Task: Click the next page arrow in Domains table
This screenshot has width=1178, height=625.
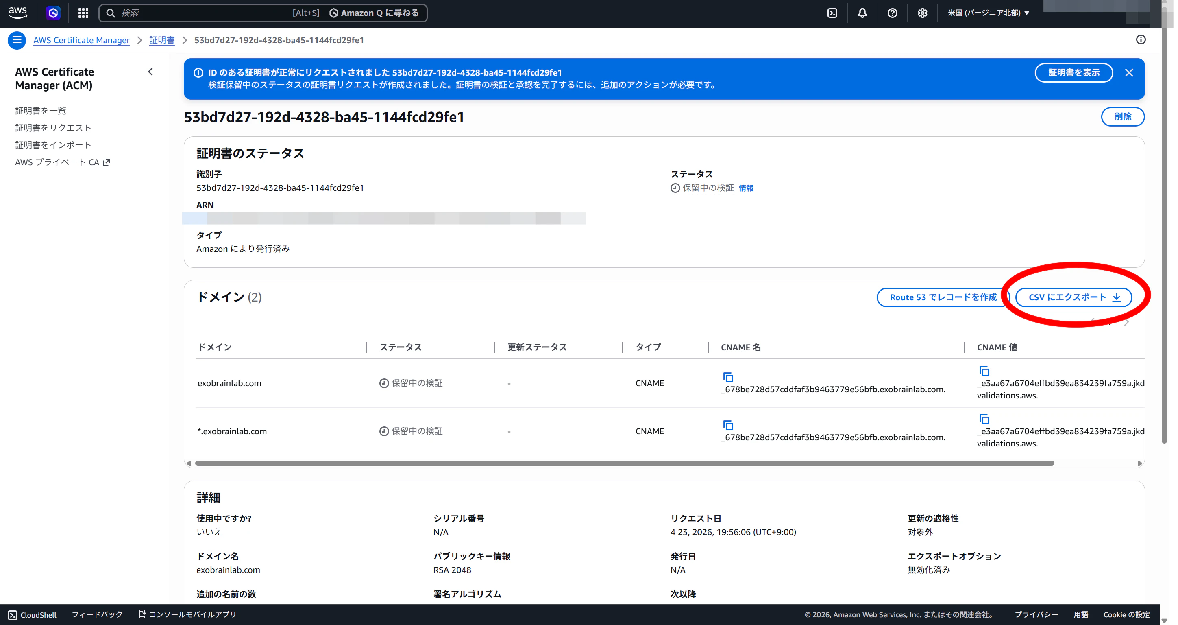Action: point(1126,323)
